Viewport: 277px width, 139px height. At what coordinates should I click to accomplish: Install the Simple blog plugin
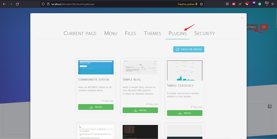(140, 110)
